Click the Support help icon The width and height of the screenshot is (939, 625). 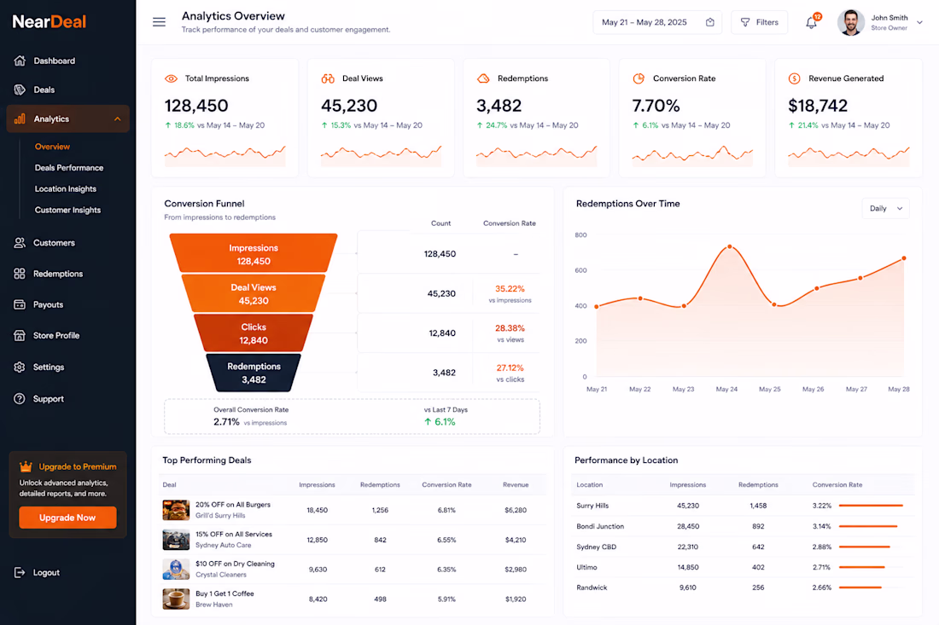[x=20, y=398]
